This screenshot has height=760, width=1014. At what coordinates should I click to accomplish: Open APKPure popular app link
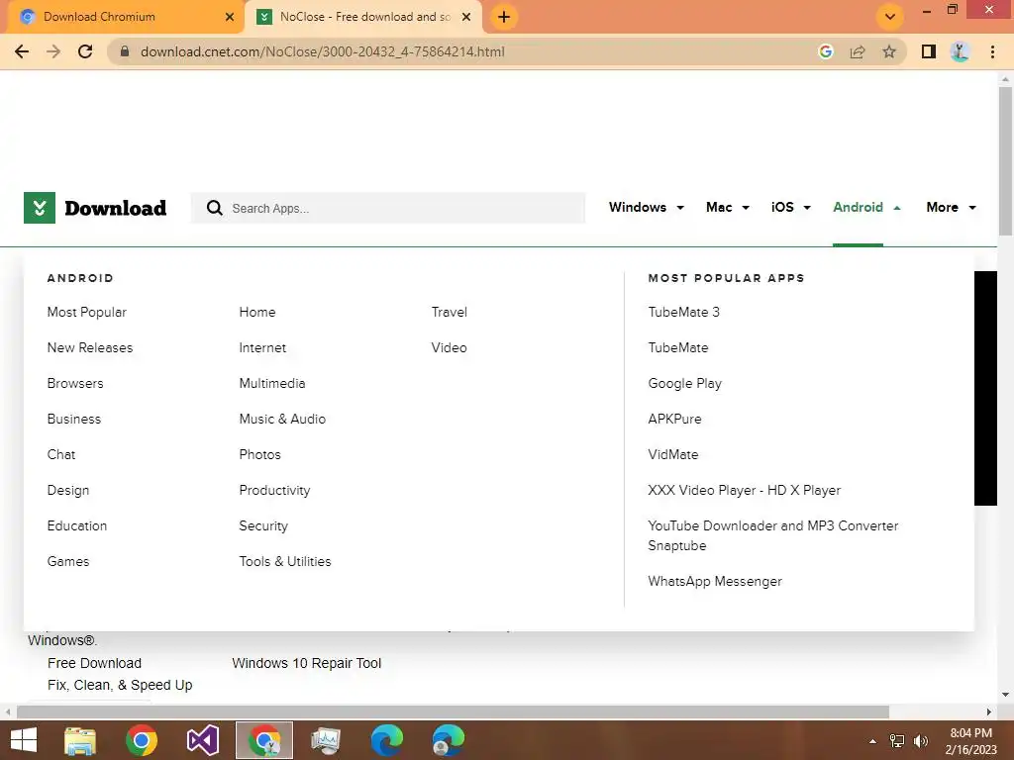pyautogui.click(x=674, y=419)
